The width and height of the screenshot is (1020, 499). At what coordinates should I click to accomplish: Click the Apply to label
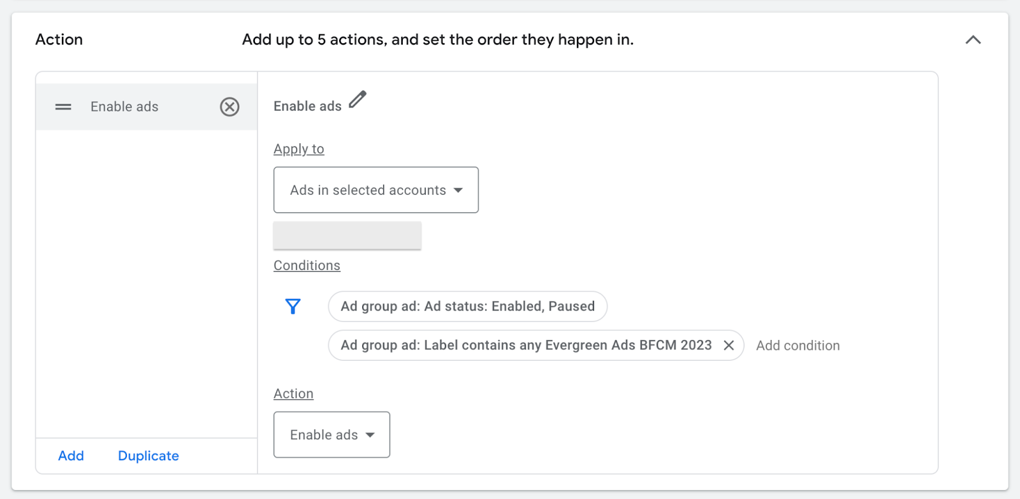[299, 149]
